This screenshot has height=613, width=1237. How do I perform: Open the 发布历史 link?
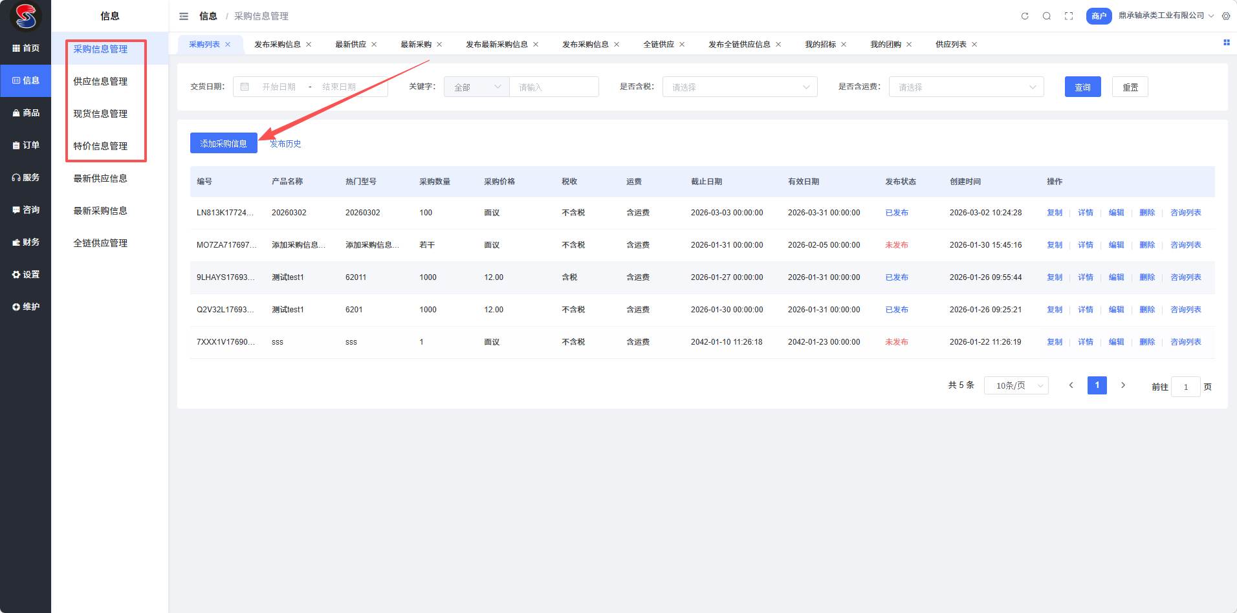(285, 144)
